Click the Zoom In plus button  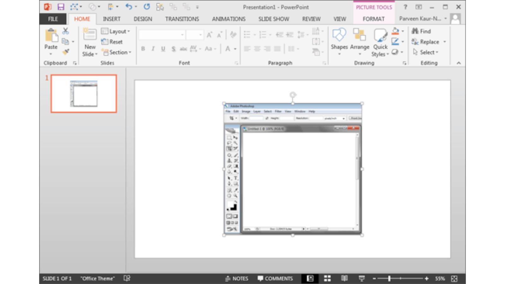[427, 278]
